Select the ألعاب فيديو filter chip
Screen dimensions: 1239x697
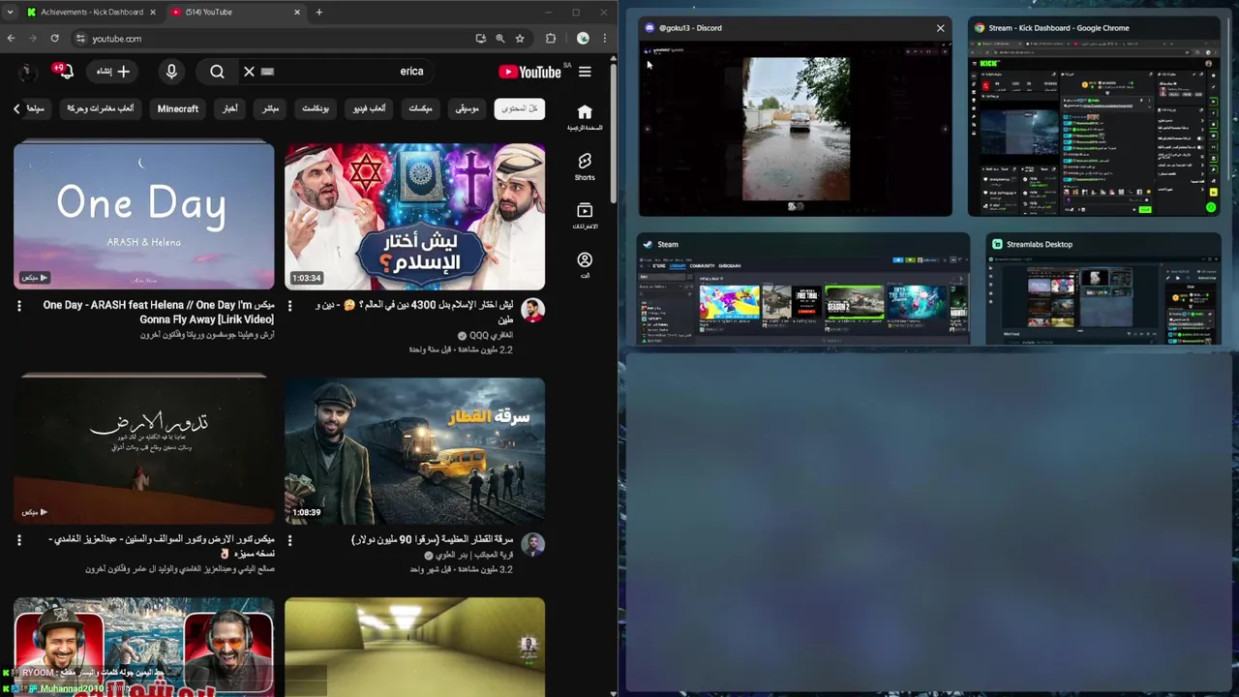(369, 108)
